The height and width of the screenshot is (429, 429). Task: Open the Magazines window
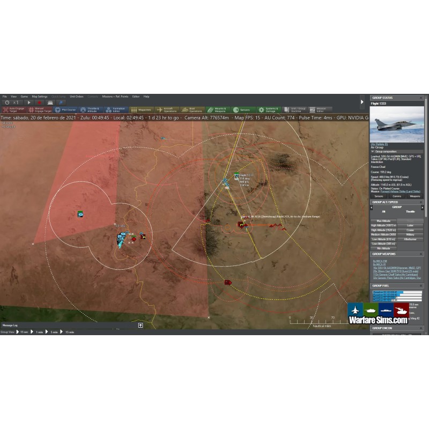(141, 109)
